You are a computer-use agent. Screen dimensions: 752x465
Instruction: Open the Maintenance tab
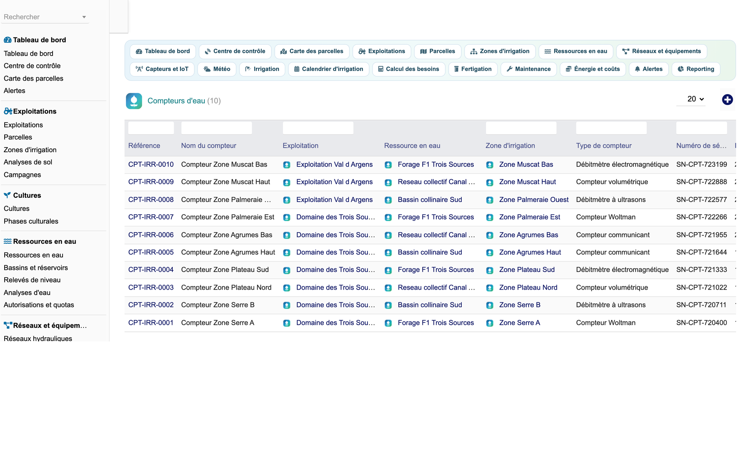coord(529,69)
